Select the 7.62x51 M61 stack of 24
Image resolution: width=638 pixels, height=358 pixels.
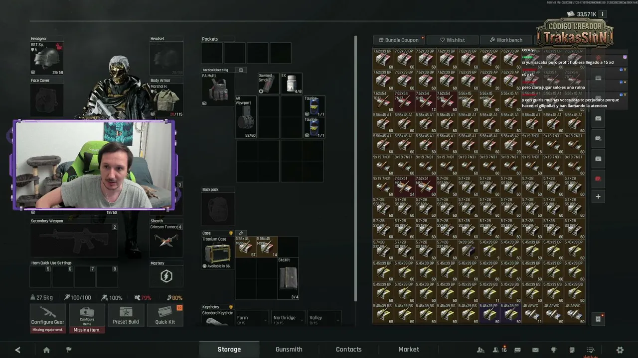pyautogui.click(x=404, y=186)
